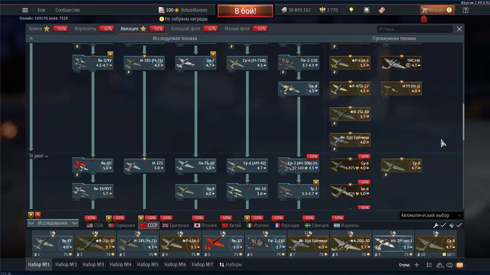Open the lightbulb hints icon
Screen dimensions: 490x275
point(351,10)
